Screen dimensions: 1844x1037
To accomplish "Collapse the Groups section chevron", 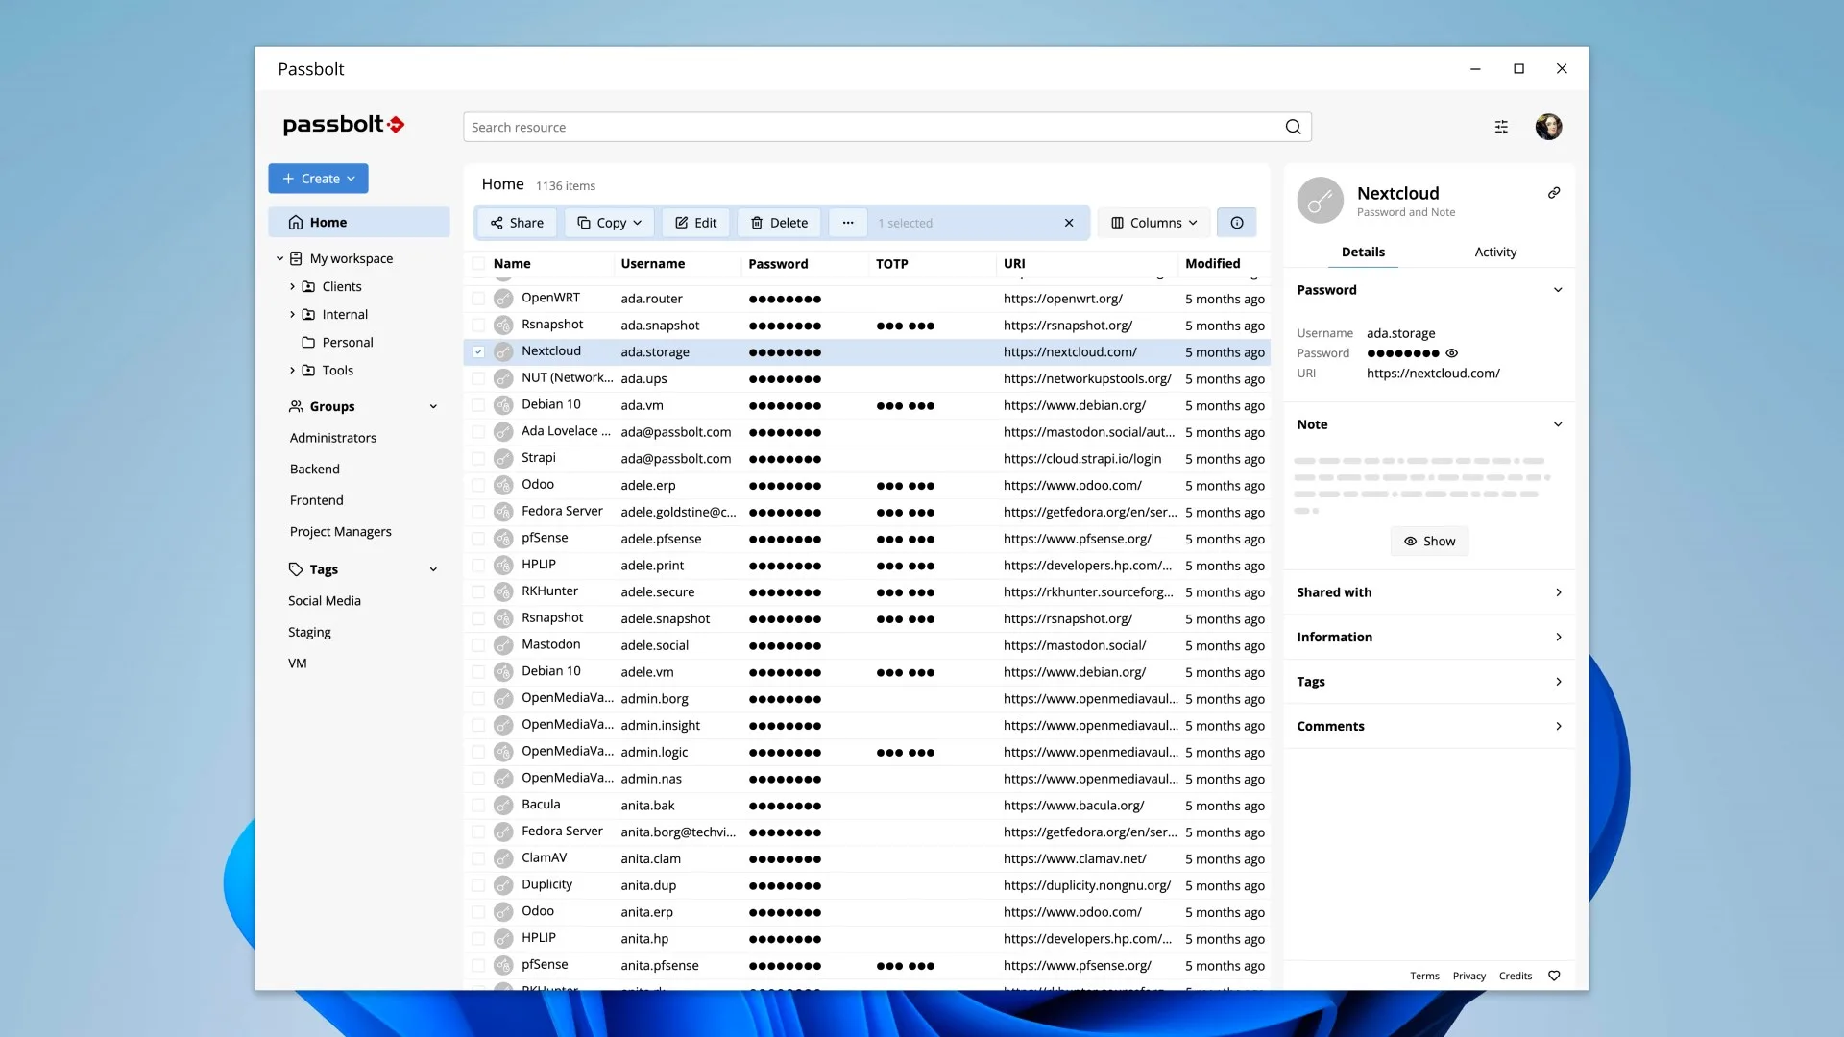I will pyautogui.click(x=433, y=406).
